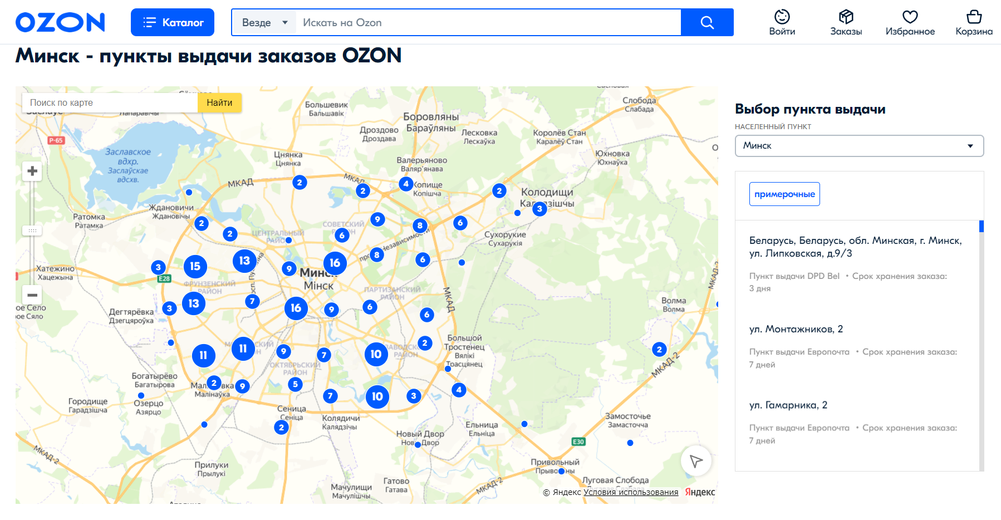Viewport: 1001px width, 520px height.
Task: Click cluster 9 in Советский район
Action: point(377,219)
